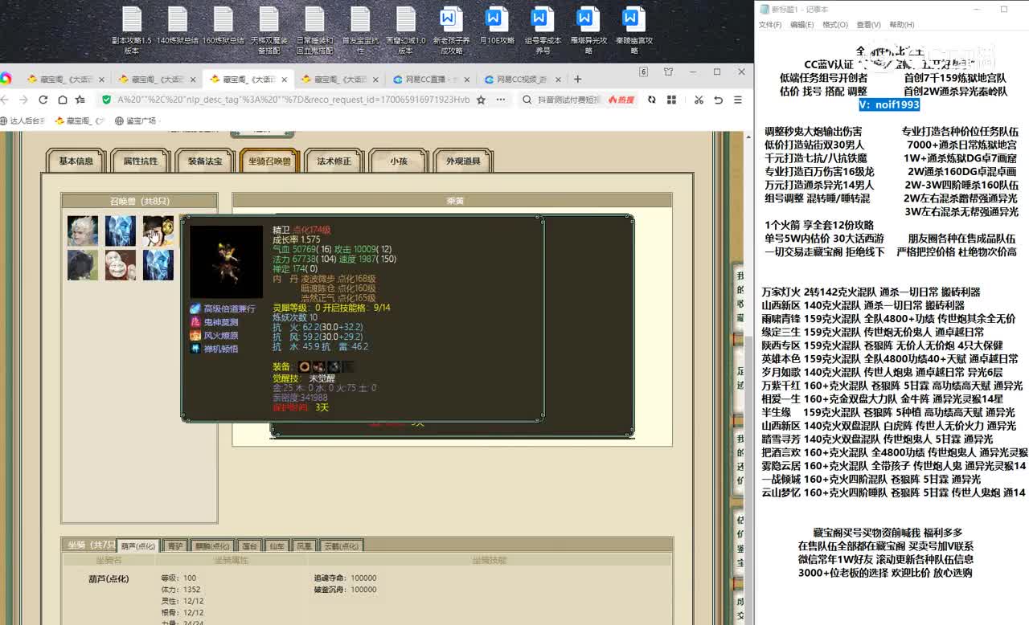Select second ice crystal summon in bottom row
1029x625 pixels.
[x=158, y=265]
